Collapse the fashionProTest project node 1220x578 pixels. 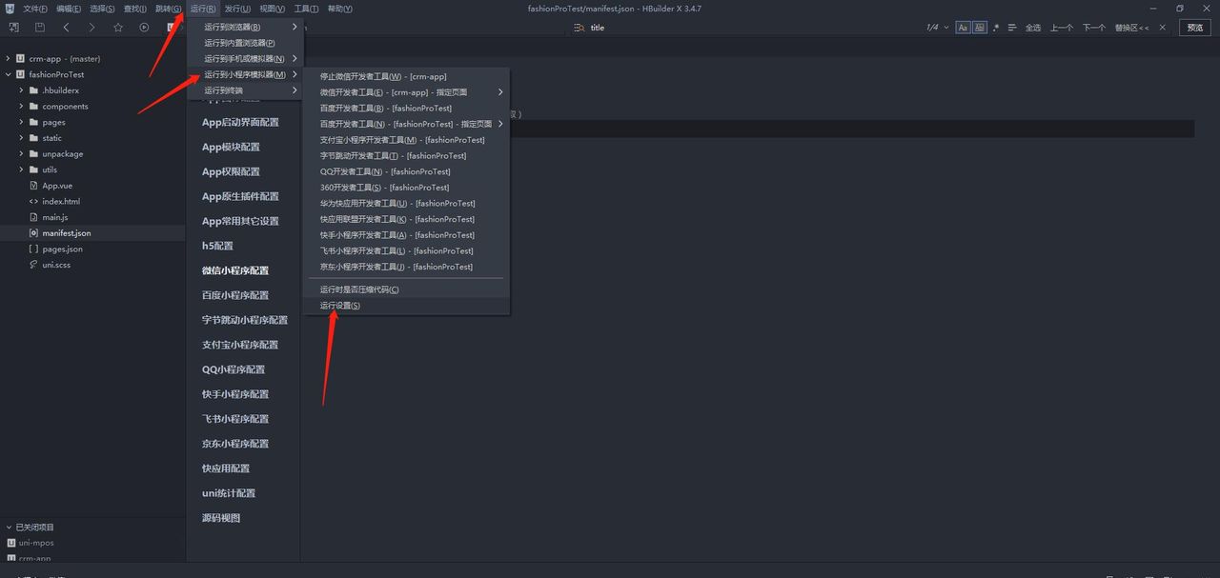[x=8, y=74]
